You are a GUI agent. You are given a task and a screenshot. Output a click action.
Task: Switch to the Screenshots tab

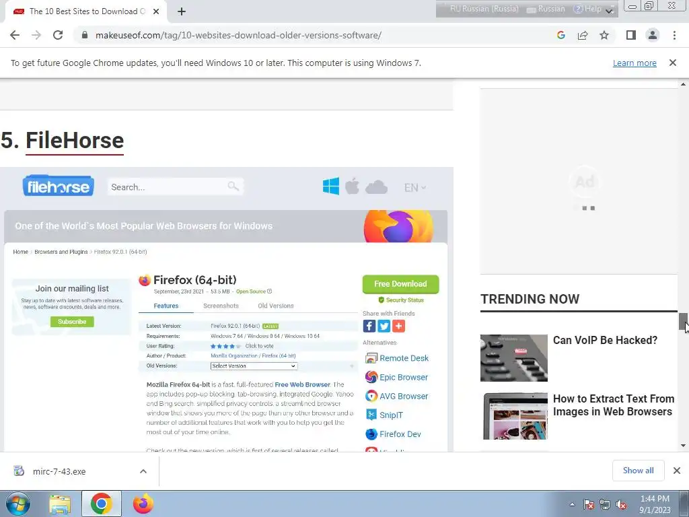[221, 306]
